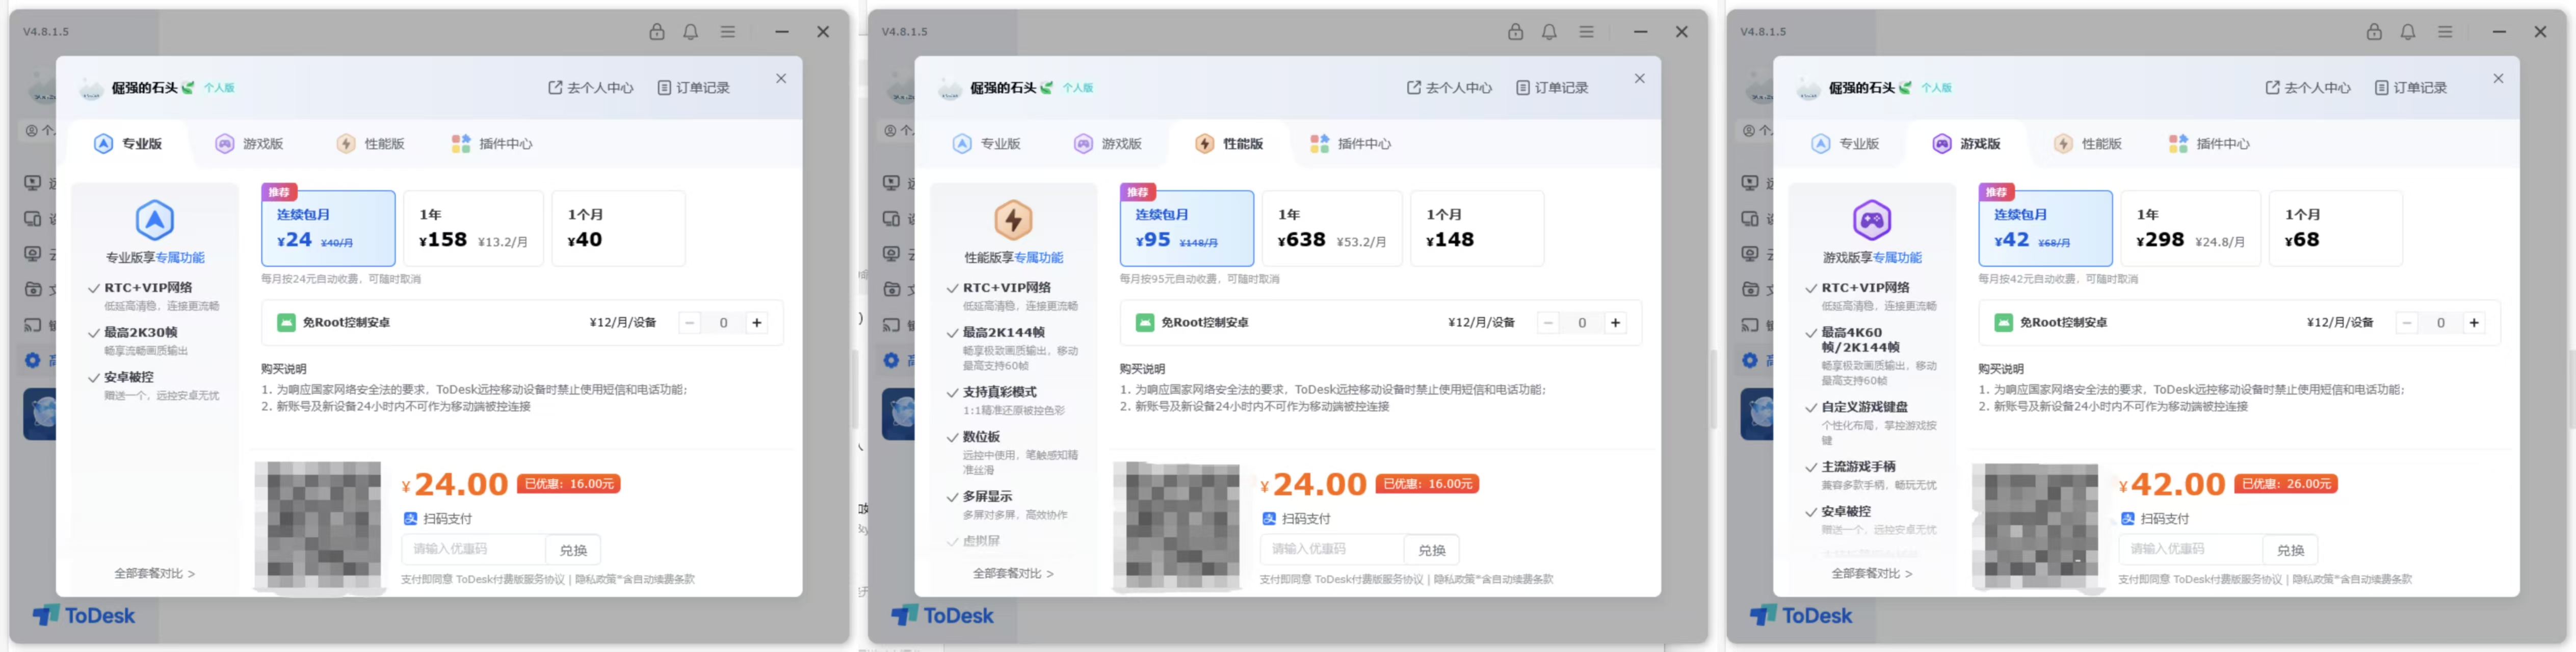This screenshot has width=2576, height=652.
Task: Increase 免Root控制安卓 device count in 游戏版 dialog
Action: (2474, 323)
